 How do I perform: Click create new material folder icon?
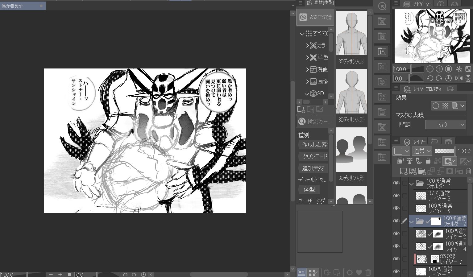(x=301, y=109)
